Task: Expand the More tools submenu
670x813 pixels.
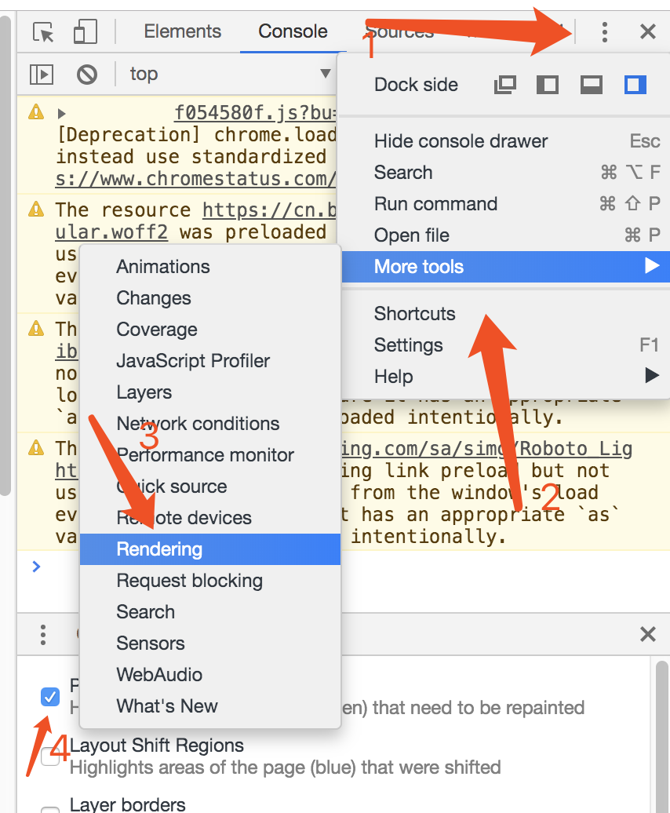Action: pyautogui.click(x=506, y=267)
